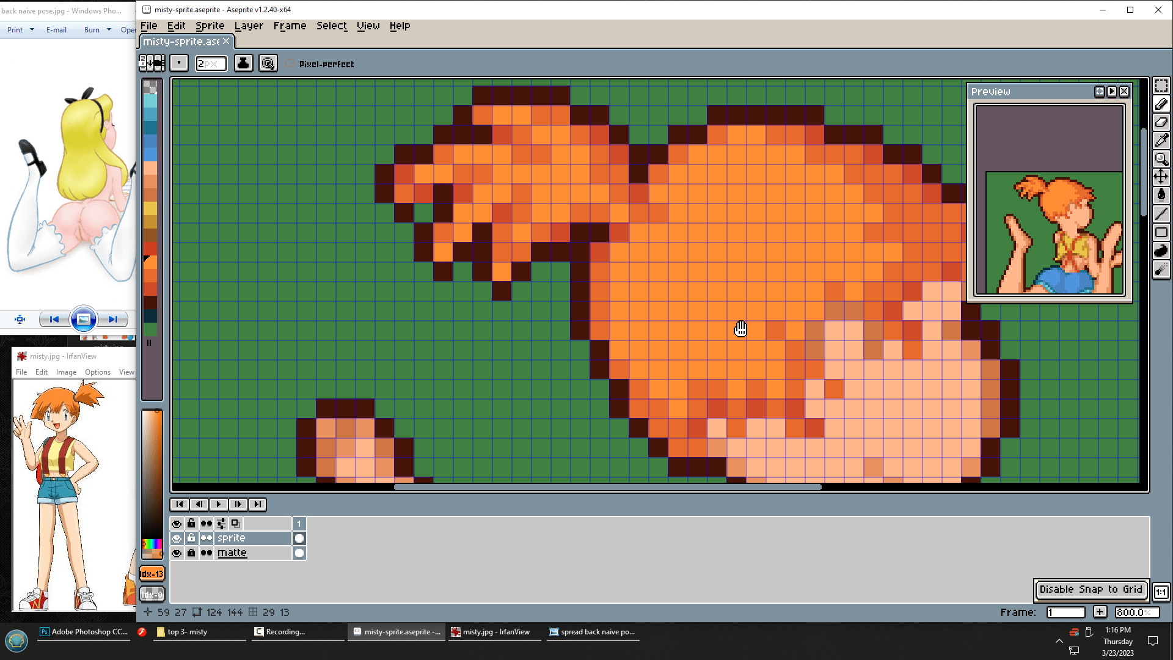Unlock the matte layer

[191, 553]
